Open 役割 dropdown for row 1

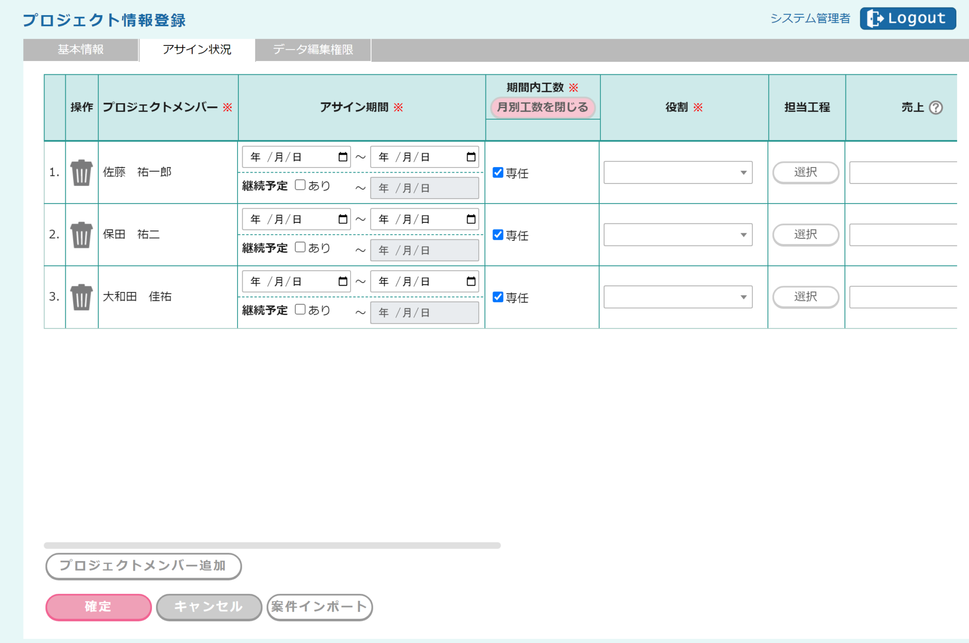(678, 173)
